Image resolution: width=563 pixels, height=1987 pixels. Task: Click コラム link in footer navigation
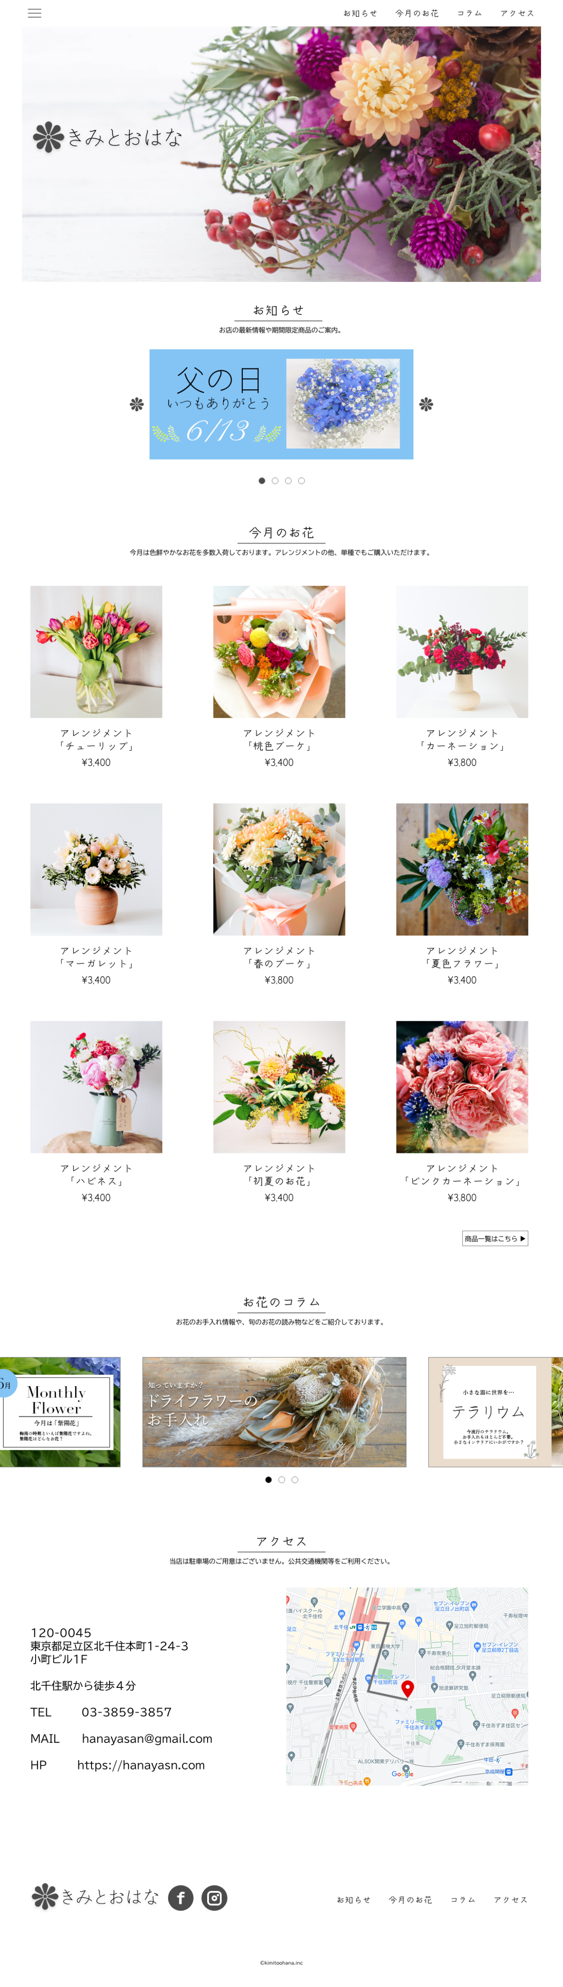click(x=463, y=1900)
